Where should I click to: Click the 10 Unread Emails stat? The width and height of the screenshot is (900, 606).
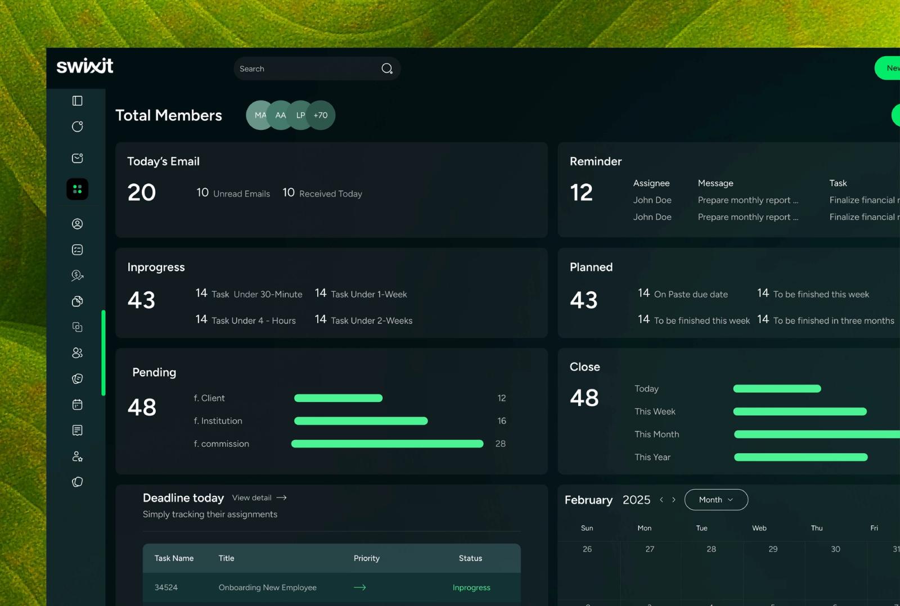coord(233,193)
